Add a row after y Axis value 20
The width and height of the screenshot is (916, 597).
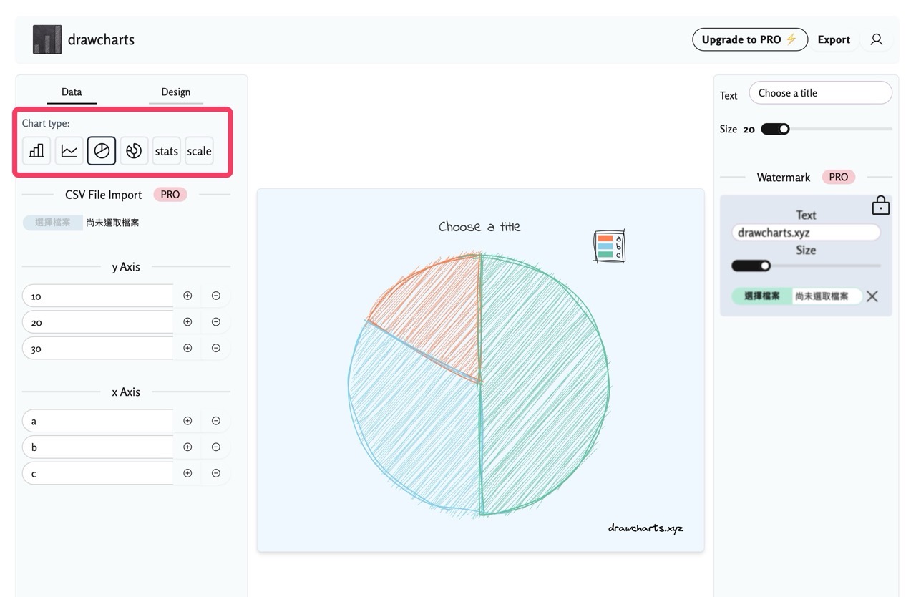pyautogui.click(x=187, y=322)
